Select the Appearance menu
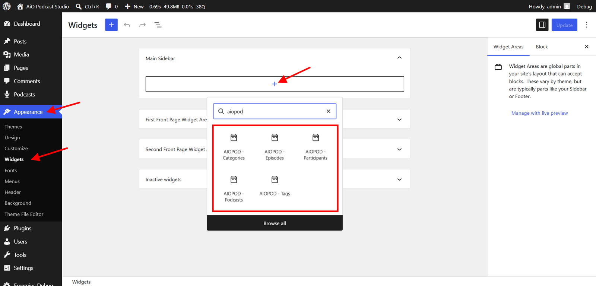 (x=31, y=112)
